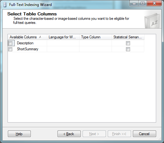Minimize the Full-Text Indexing Wizard window
164x143 pixels.
tap(134, 3)
